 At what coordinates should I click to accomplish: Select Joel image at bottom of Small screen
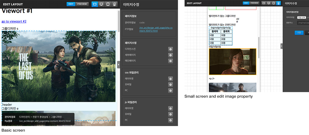point(233,87)
